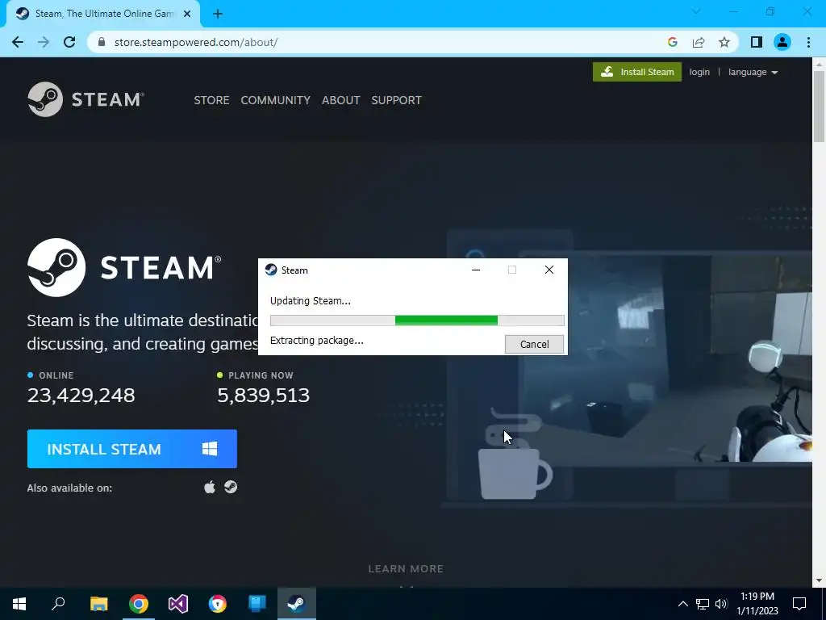Image resolution: width=826 pixels, height=620 pixels.
Task: Open Visual Studio from the taskbar
Action: click(x=178, y=604)
